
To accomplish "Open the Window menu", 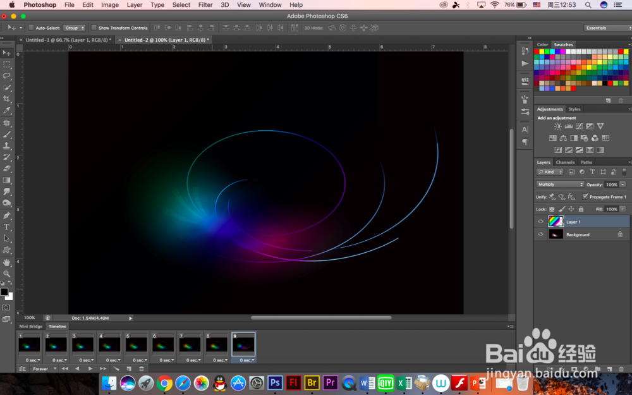I will pyautogui.click(x=270, y=5).
